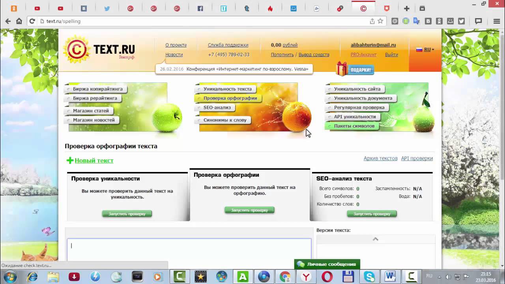Open API уникальности menu item
Image resolution: width=505 pixels, height=284 pixels.
(355, 117)
